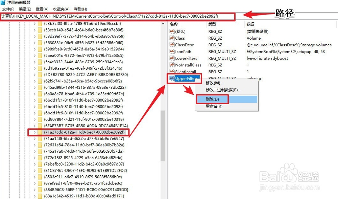Viewport: 338px width, 199px height.
Task: Select the LowerFilters value name
Action: [186, 58]
